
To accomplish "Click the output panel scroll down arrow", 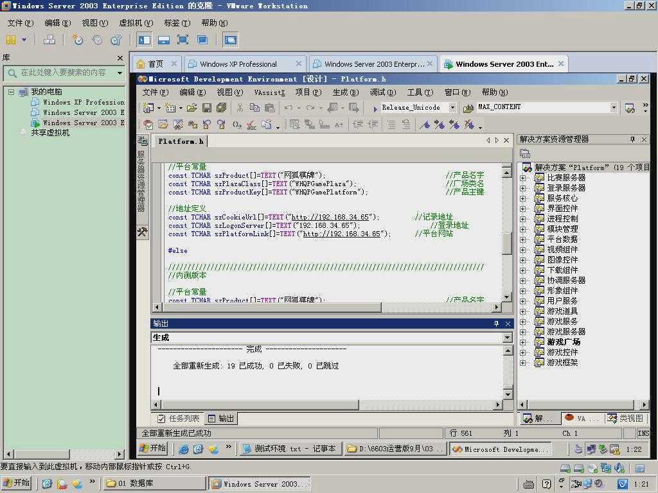I will (508, 394).
